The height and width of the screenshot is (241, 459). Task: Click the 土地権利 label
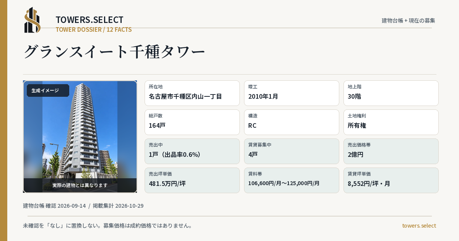[x=357, y=116]
